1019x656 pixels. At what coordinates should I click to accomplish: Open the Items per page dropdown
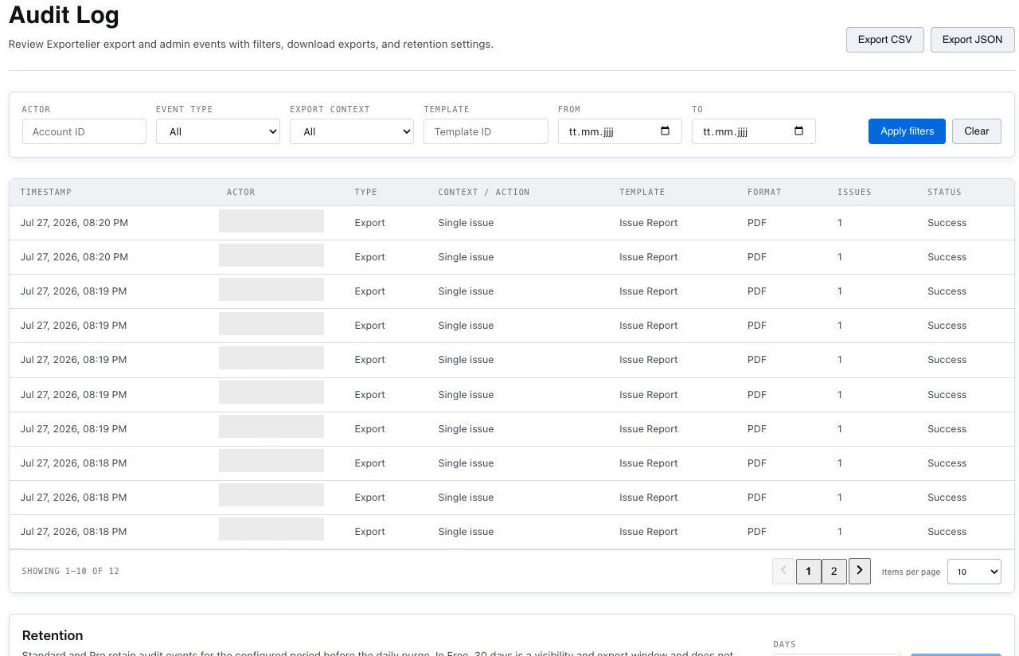click(x=974, y=572)
